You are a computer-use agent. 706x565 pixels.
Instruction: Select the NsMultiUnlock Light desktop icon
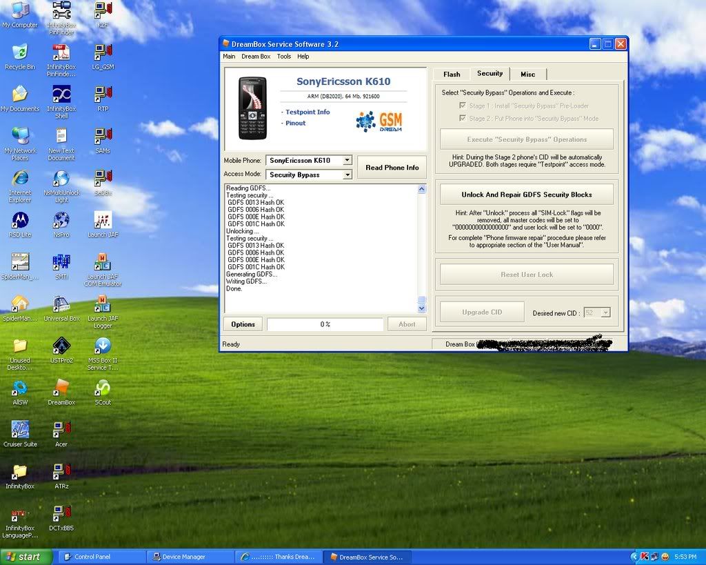tap(61, 186)
